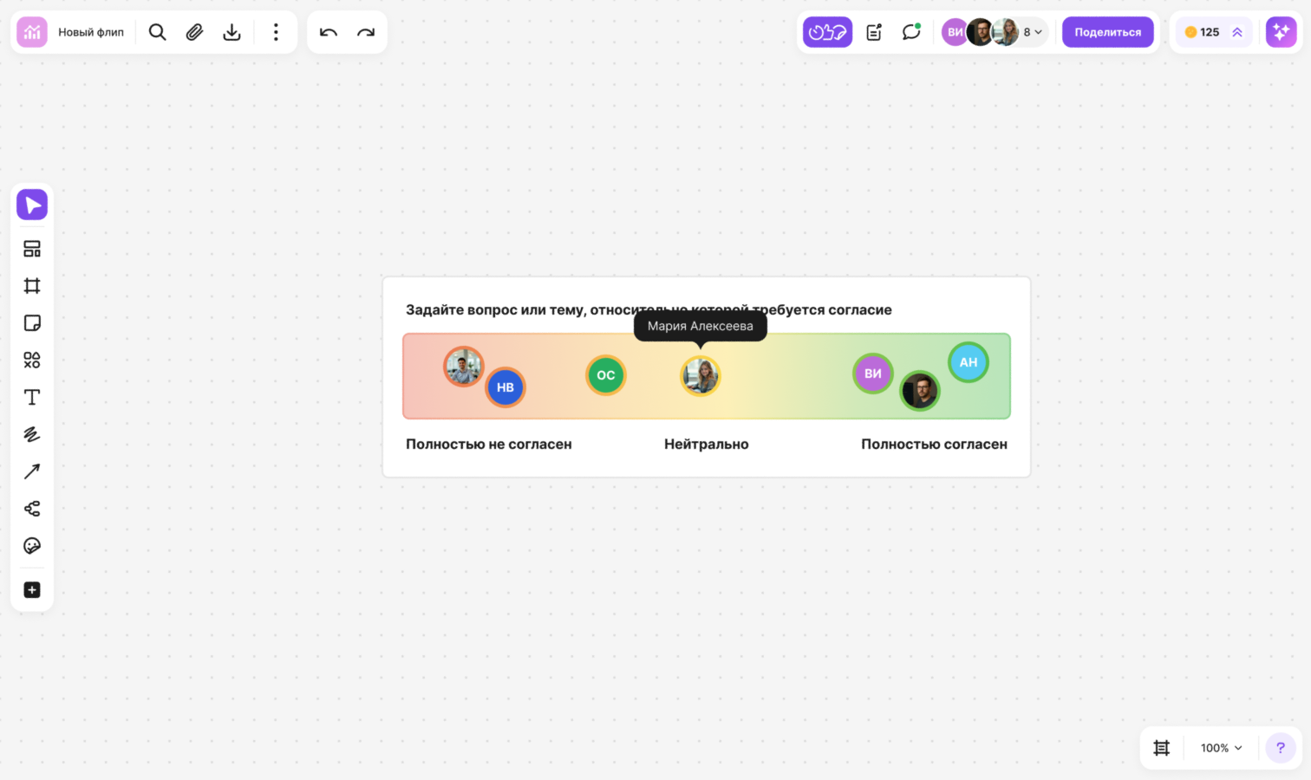This screenshot has width=1311, height=780.
Task: Toggle the purple reactions mode button
Action: (827, 32)
